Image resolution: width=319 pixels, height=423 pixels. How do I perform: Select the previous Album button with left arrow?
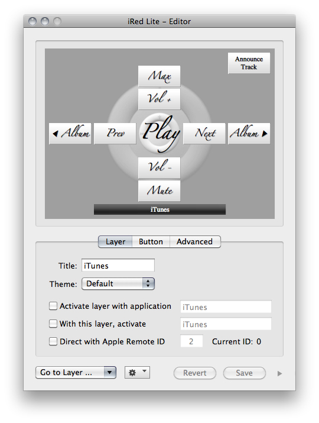point(70,134)
